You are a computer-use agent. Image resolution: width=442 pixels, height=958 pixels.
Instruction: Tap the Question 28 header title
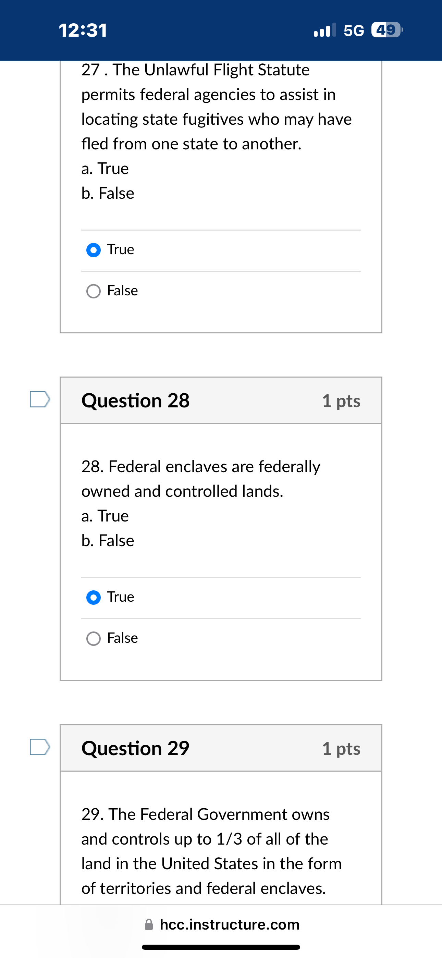(135, 401)
